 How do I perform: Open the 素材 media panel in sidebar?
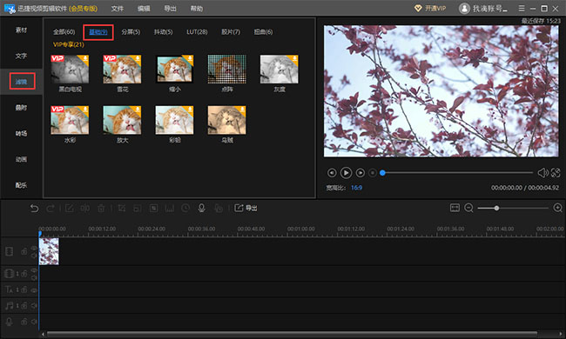(x=21, y=30)
